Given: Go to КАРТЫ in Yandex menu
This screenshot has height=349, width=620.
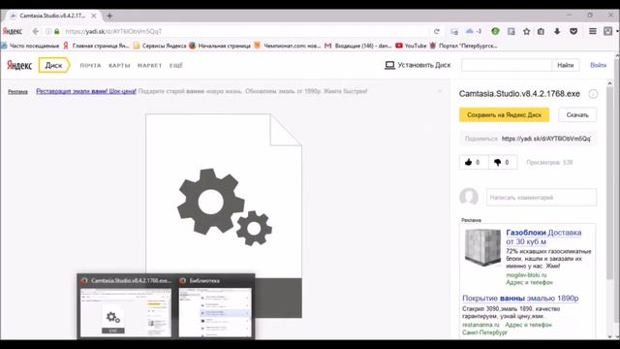Looking at the screenshot, I should (x=119, y=65).
